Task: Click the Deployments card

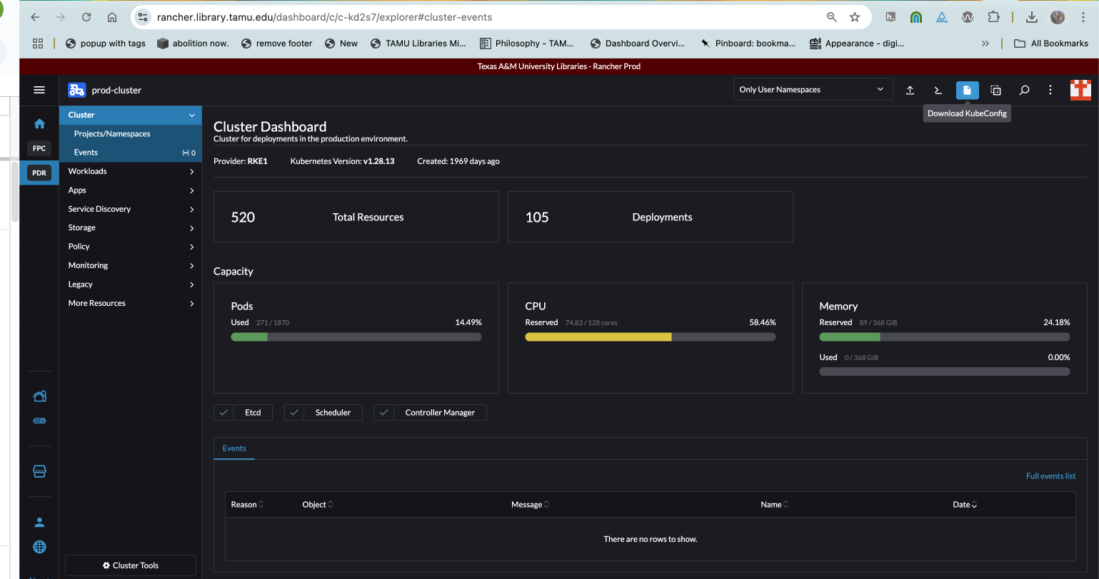Action: coord(651,217)
